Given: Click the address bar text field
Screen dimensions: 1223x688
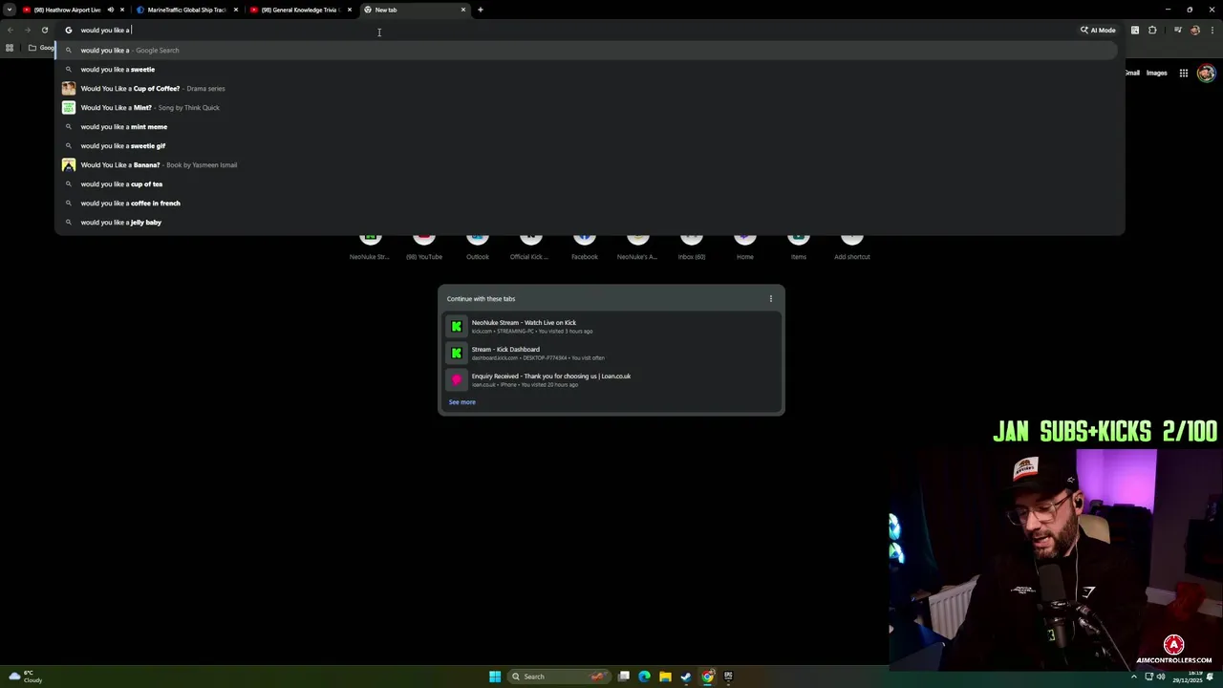Looking at the screenshot, I should coord(573,30).
